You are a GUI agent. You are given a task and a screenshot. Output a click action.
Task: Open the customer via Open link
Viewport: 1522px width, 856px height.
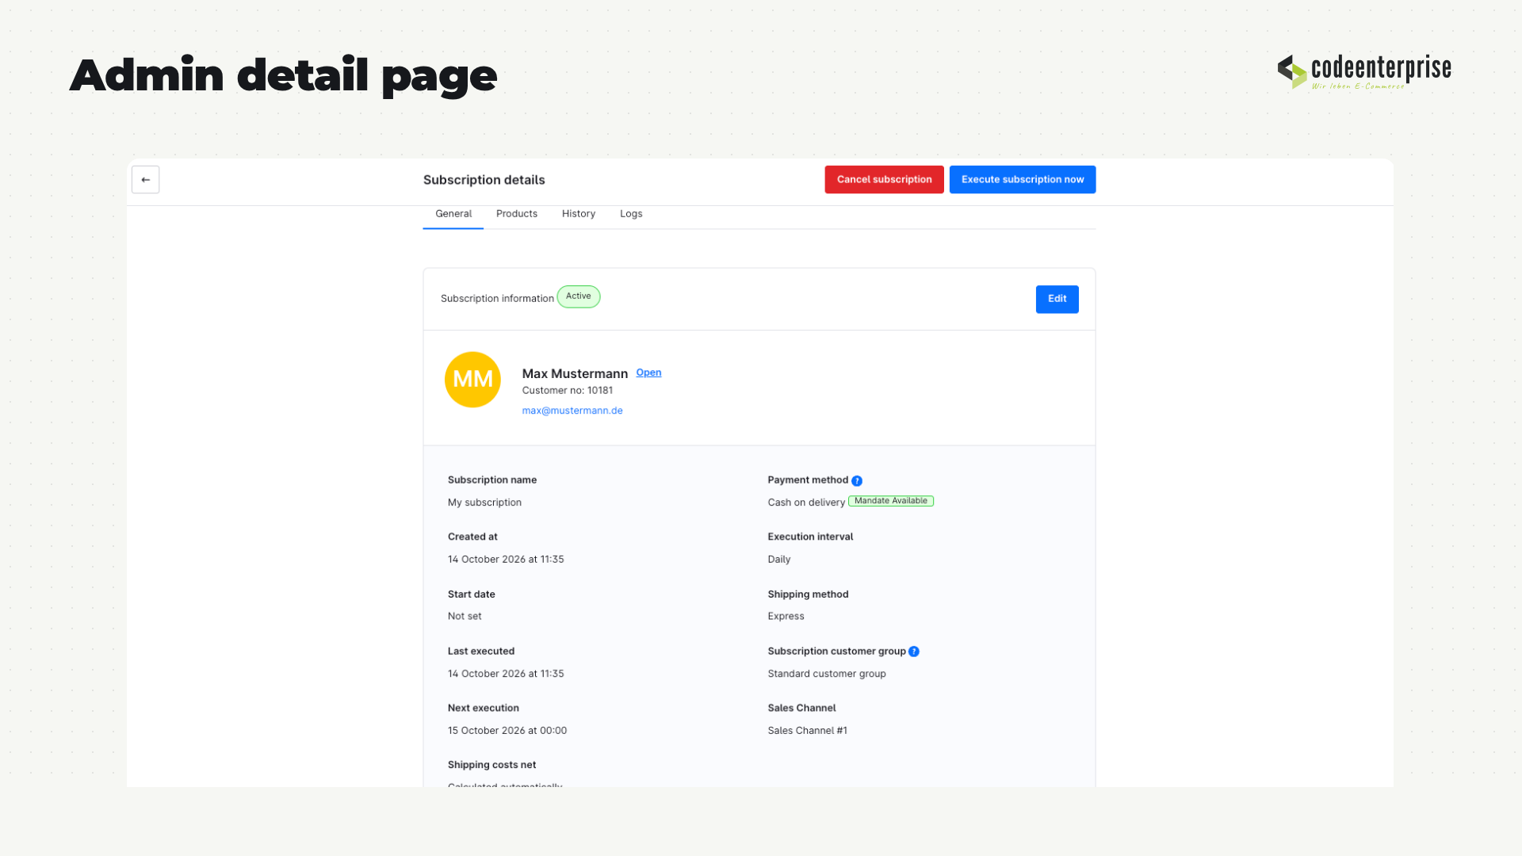648,373
